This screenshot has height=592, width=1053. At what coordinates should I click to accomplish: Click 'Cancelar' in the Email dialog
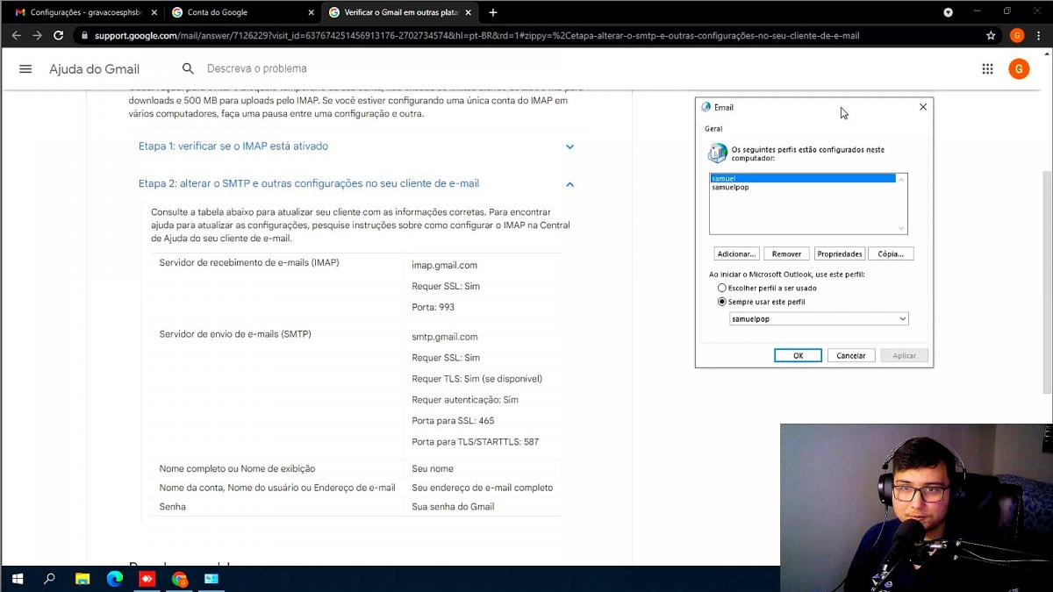(851, 355)
